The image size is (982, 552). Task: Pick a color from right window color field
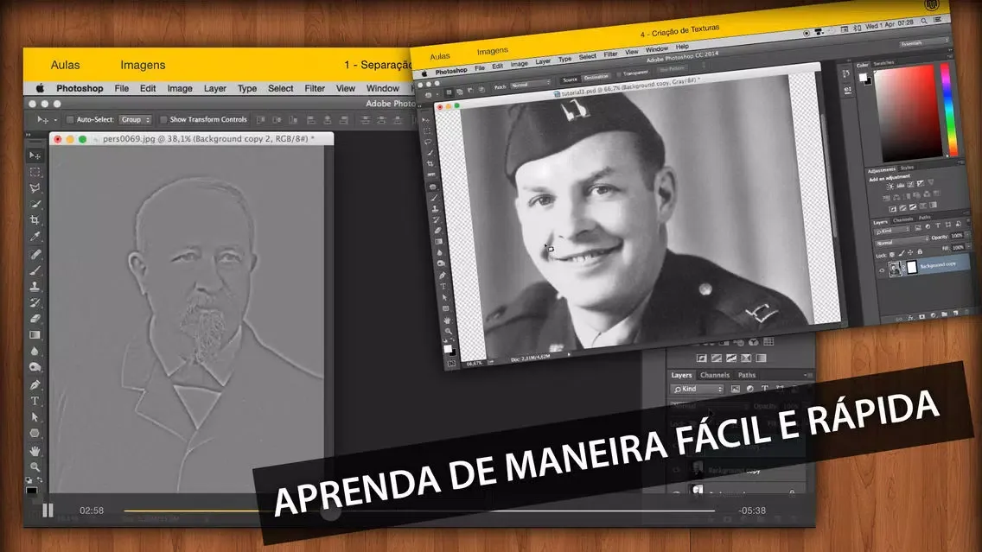click(x=909, y=111)
